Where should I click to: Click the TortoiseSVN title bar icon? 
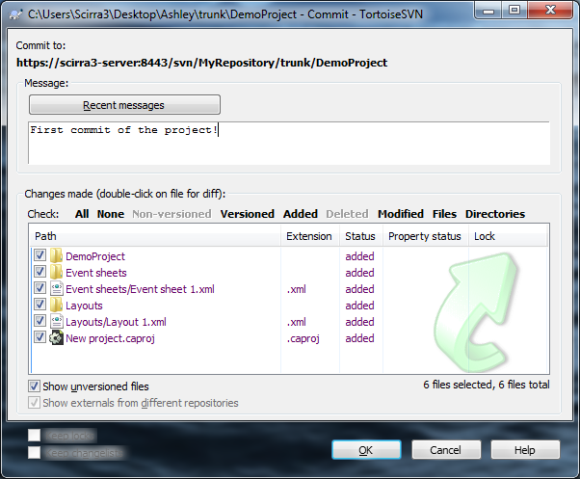(16, 14)
